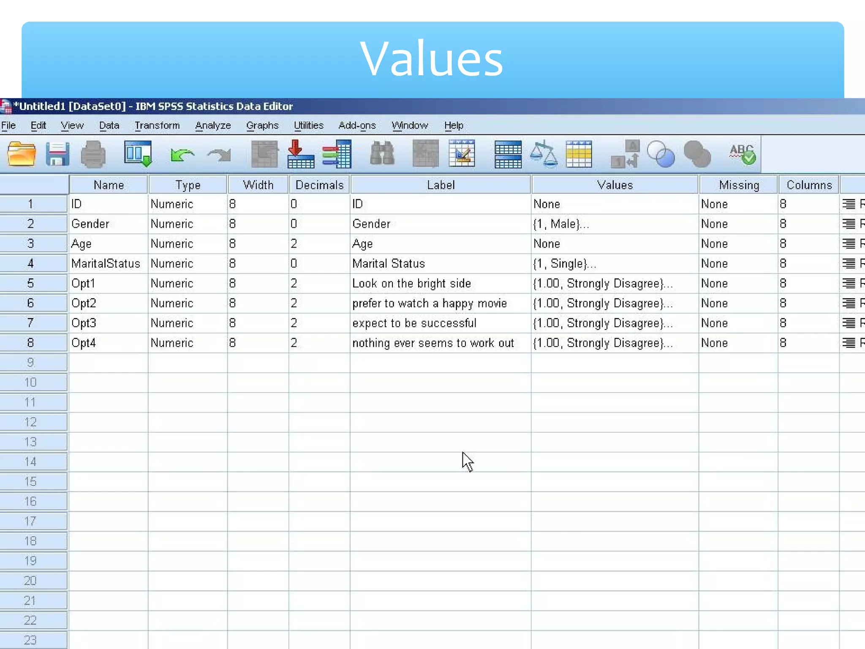Open the Transform menu

157,125
